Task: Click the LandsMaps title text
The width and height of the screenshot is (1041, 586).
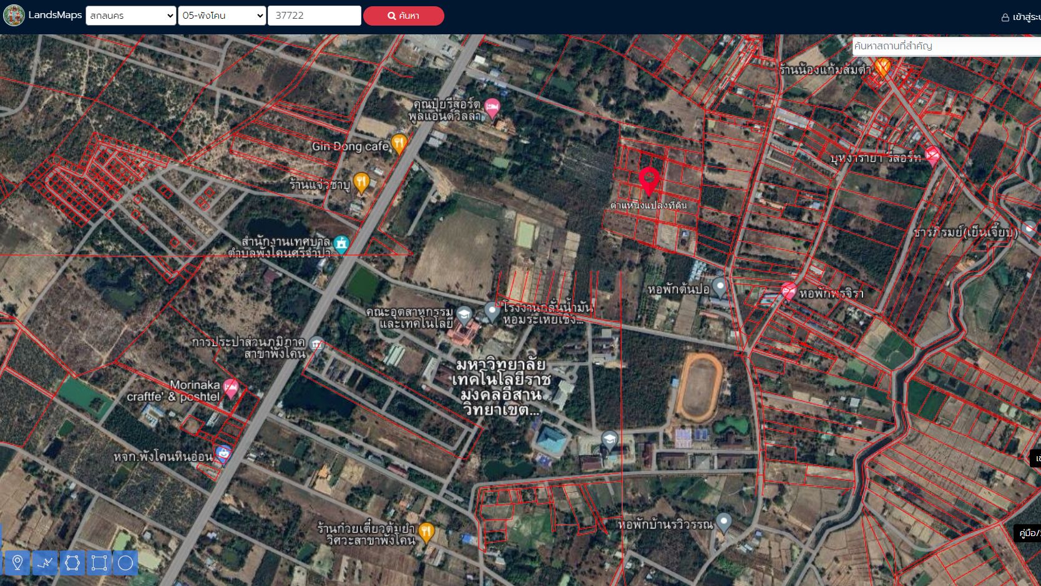Action: [55, 15]
